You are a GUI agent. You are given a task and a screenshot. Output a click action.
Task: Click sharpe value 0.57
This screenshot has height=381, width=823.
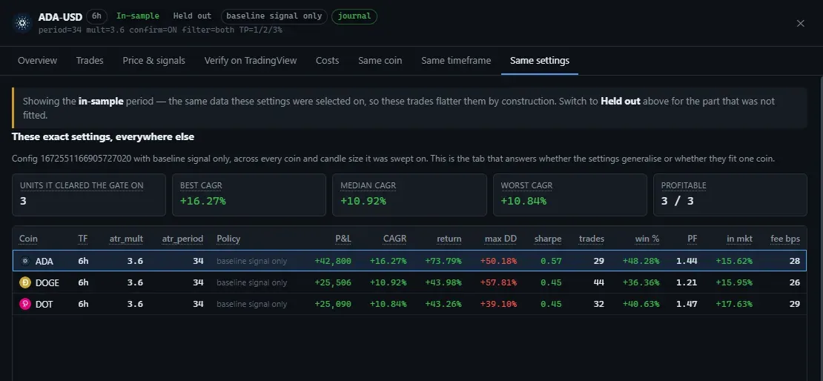(x=551, y=261)
